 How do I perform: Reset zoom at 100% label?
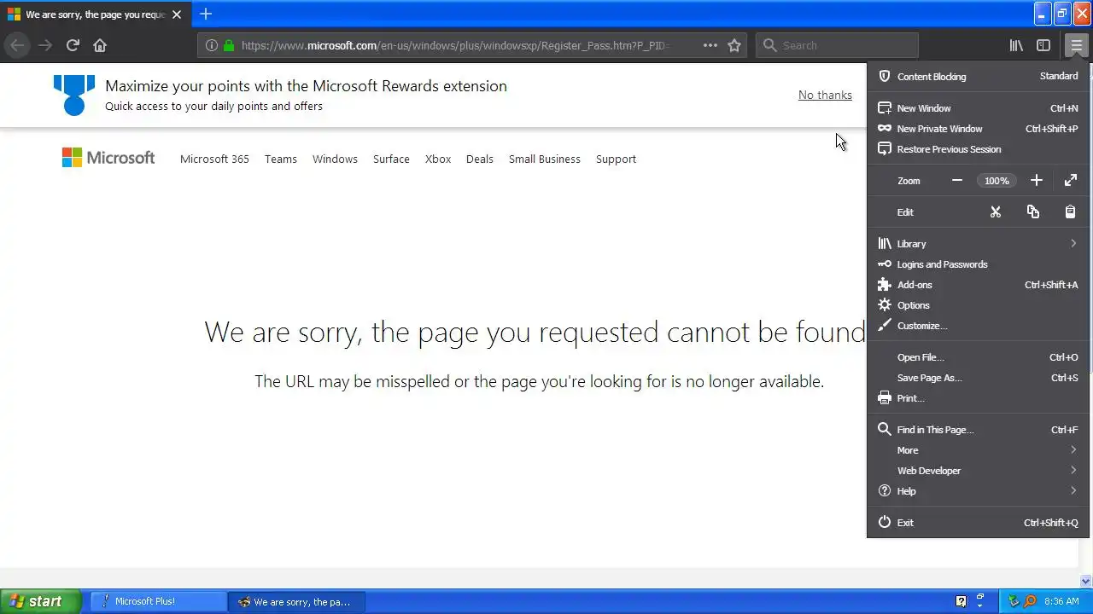coord(997,181)
